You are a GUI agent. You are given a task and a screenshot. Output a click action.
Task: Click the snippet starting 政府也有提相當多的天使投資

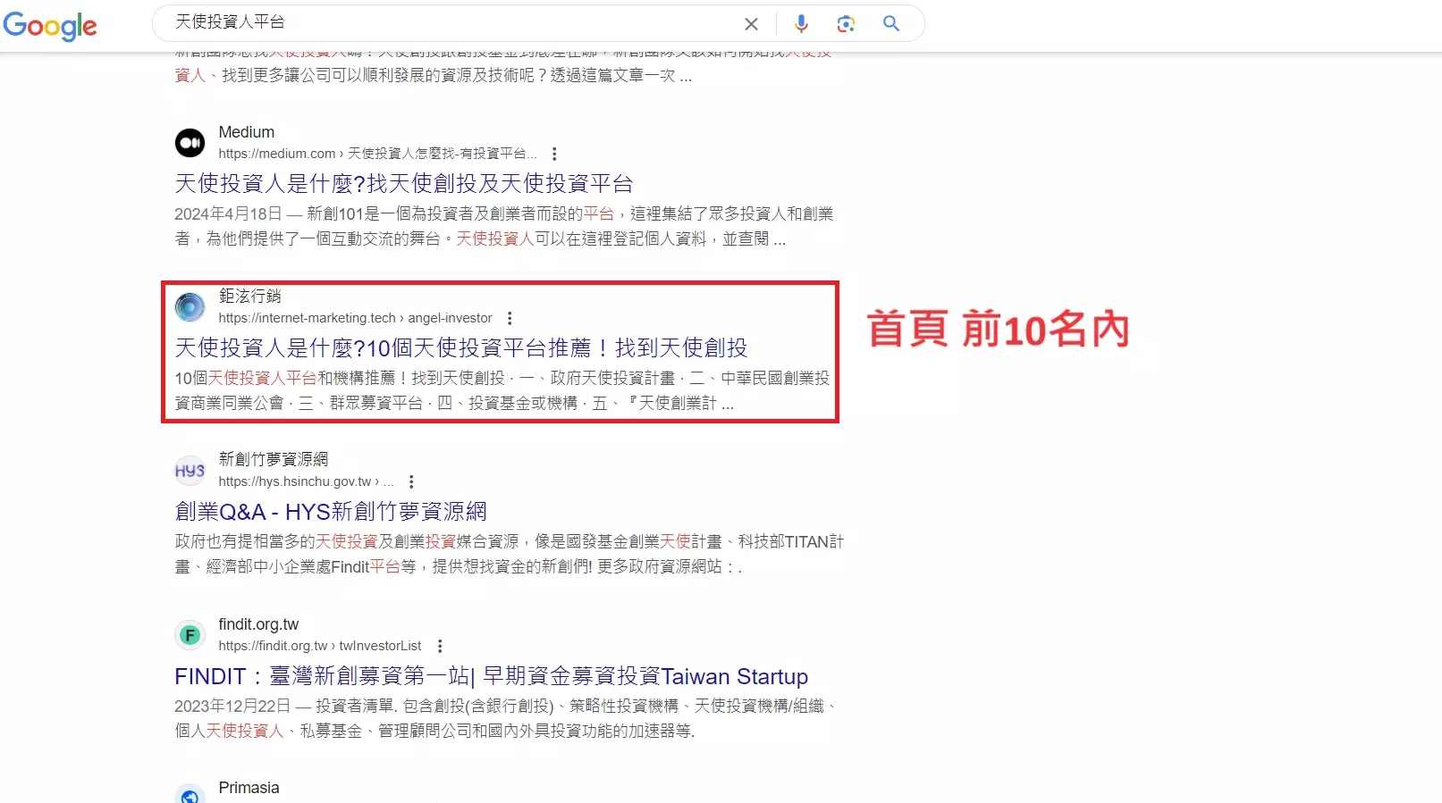(510, 554)
